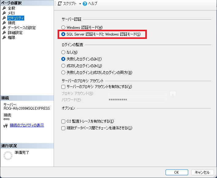Click the wrench icon beside 詳細設定
This screenshot has width=217, height=178.
coord(4,33)
